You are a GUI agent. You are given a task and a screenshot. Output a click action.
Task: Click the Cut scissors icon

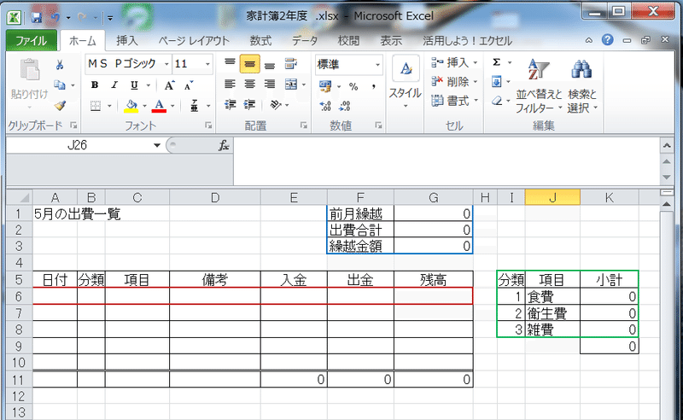[x=60, y=65]
